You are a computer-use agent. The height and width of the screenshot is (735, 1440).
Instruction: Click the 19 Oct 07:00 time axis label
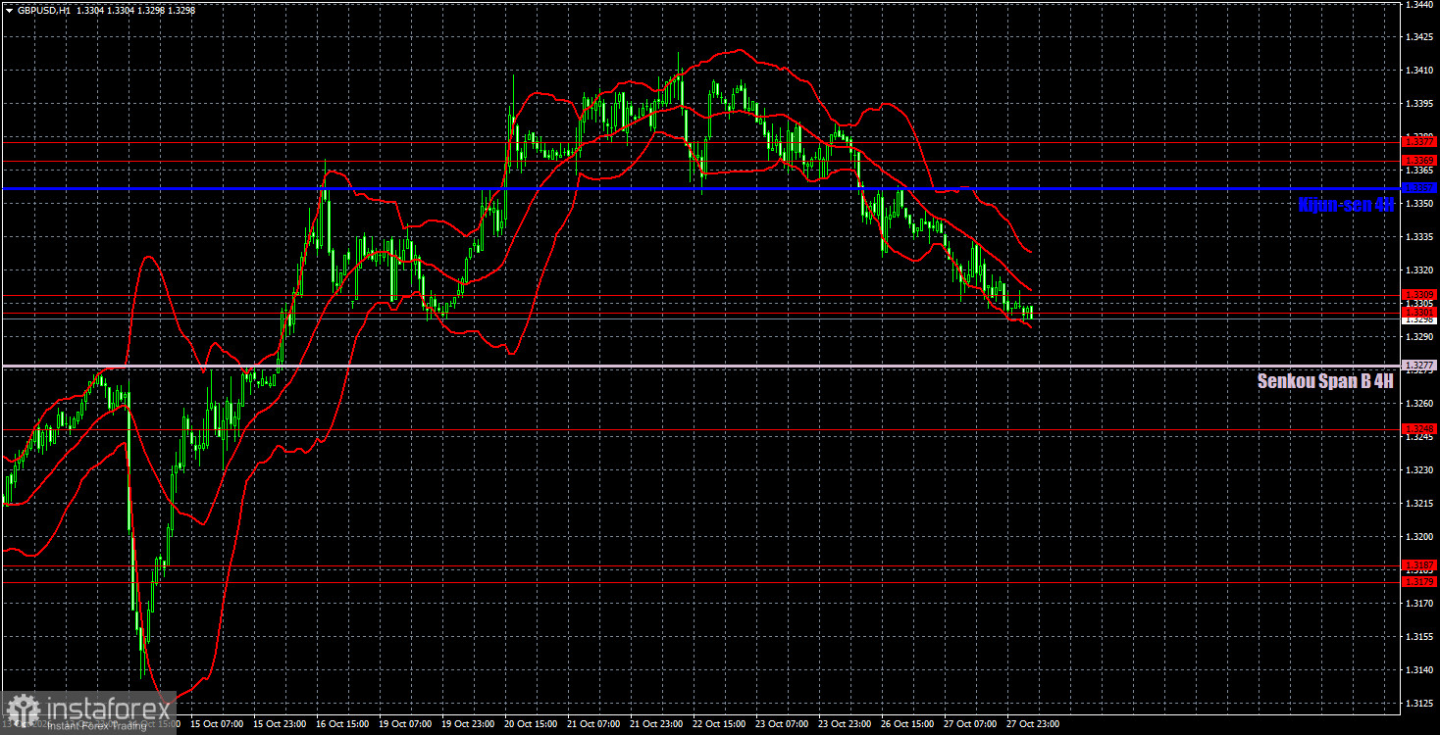(405, 724)
